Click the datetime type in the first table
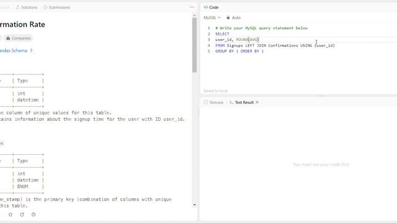 point(28,100)
